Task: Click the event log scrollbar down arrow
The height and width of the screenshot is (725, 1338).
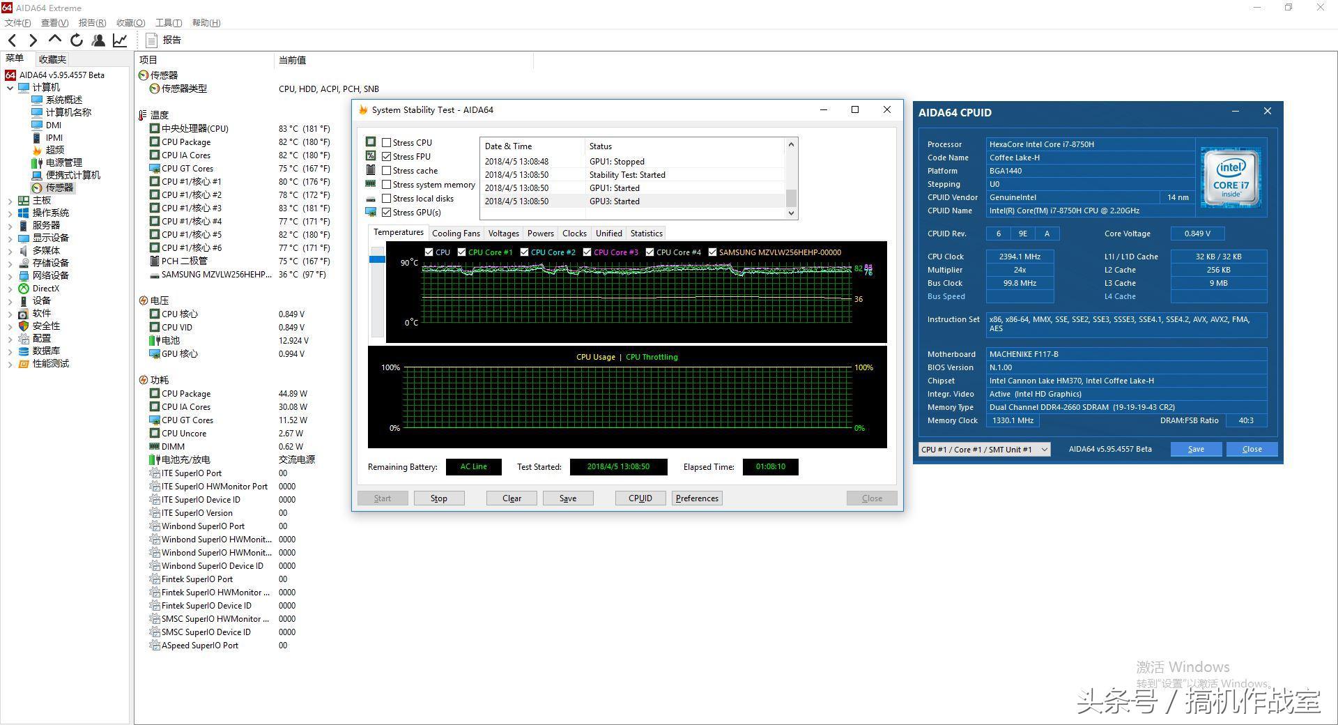Action: point(791,213)
